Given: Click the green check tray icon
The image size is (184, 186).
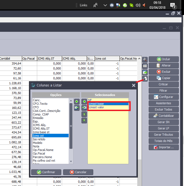Looking at the screenshot, I should coord(125,5).
